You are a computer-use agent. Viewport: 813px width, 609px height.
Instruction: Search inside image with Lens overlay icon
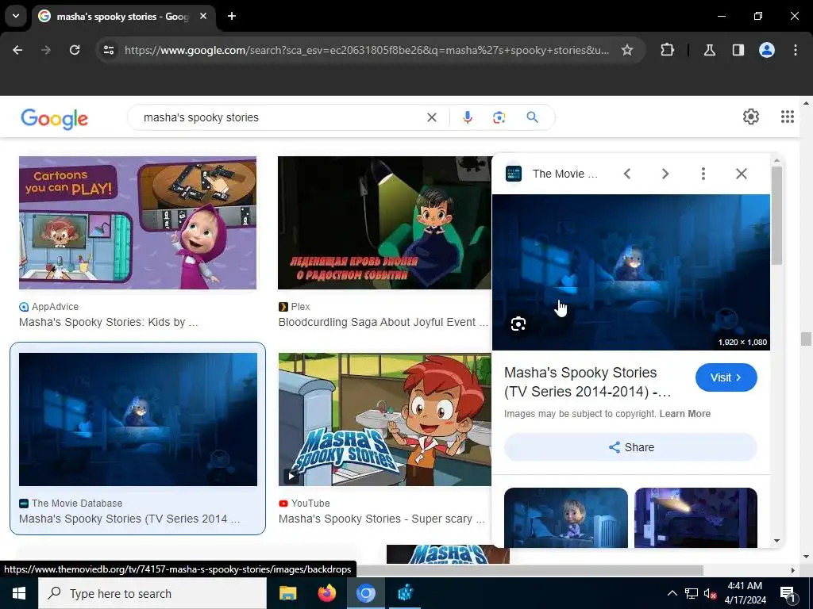[x=518, y=324]
